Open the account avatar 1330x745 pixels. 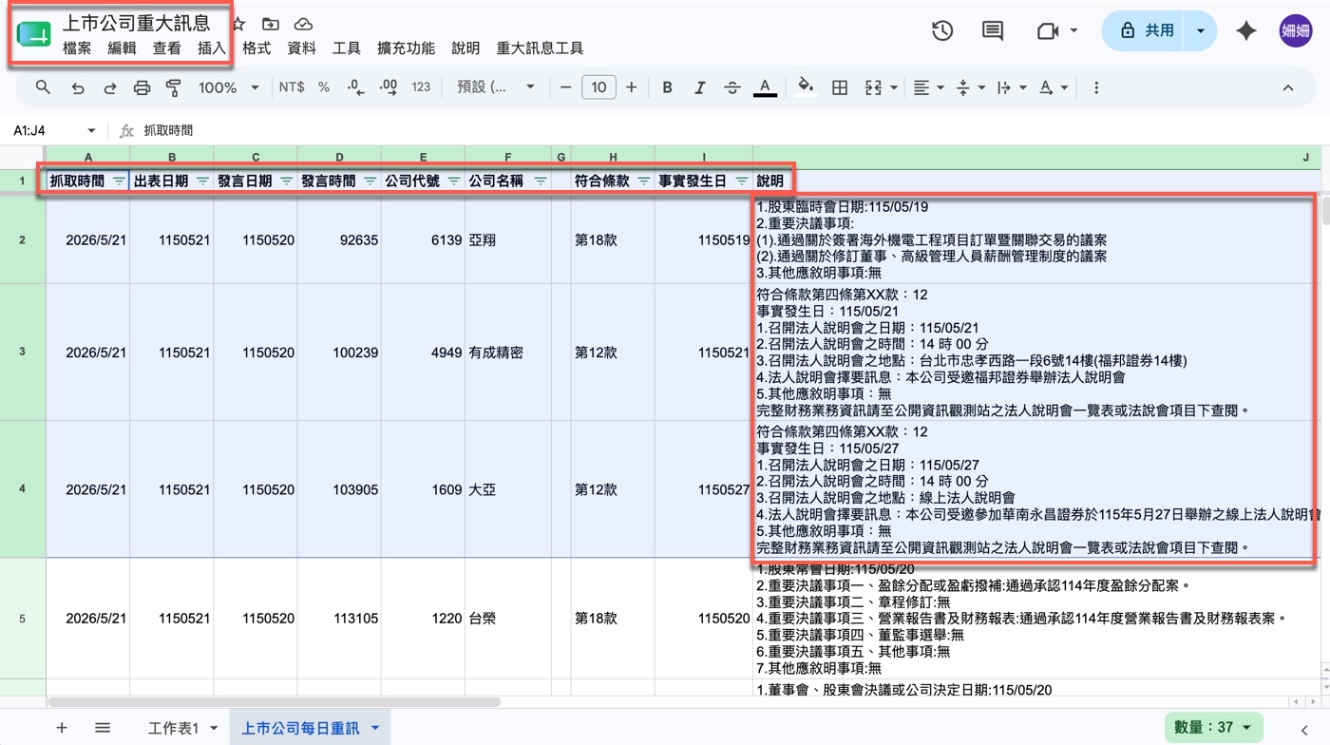click(x=1296, y=30)
